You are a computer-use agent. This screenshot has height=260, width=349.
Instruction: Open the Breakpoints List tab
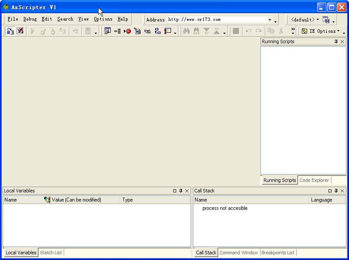[x=277, y=253]
